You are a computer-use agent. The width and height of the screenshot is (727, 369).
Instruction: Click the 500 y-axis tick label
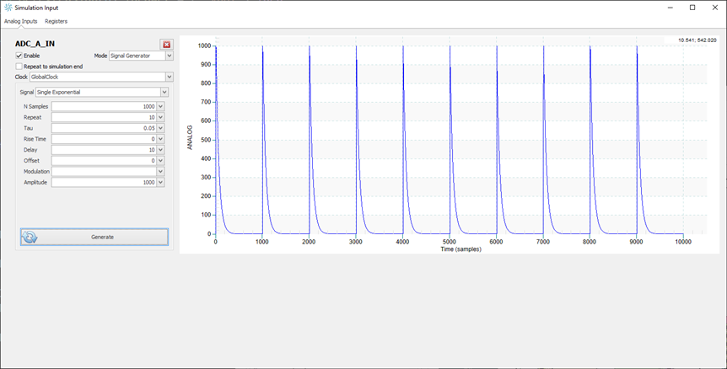(207, 140)
